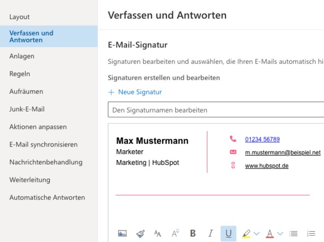Click the pink link chain icon

233,166
